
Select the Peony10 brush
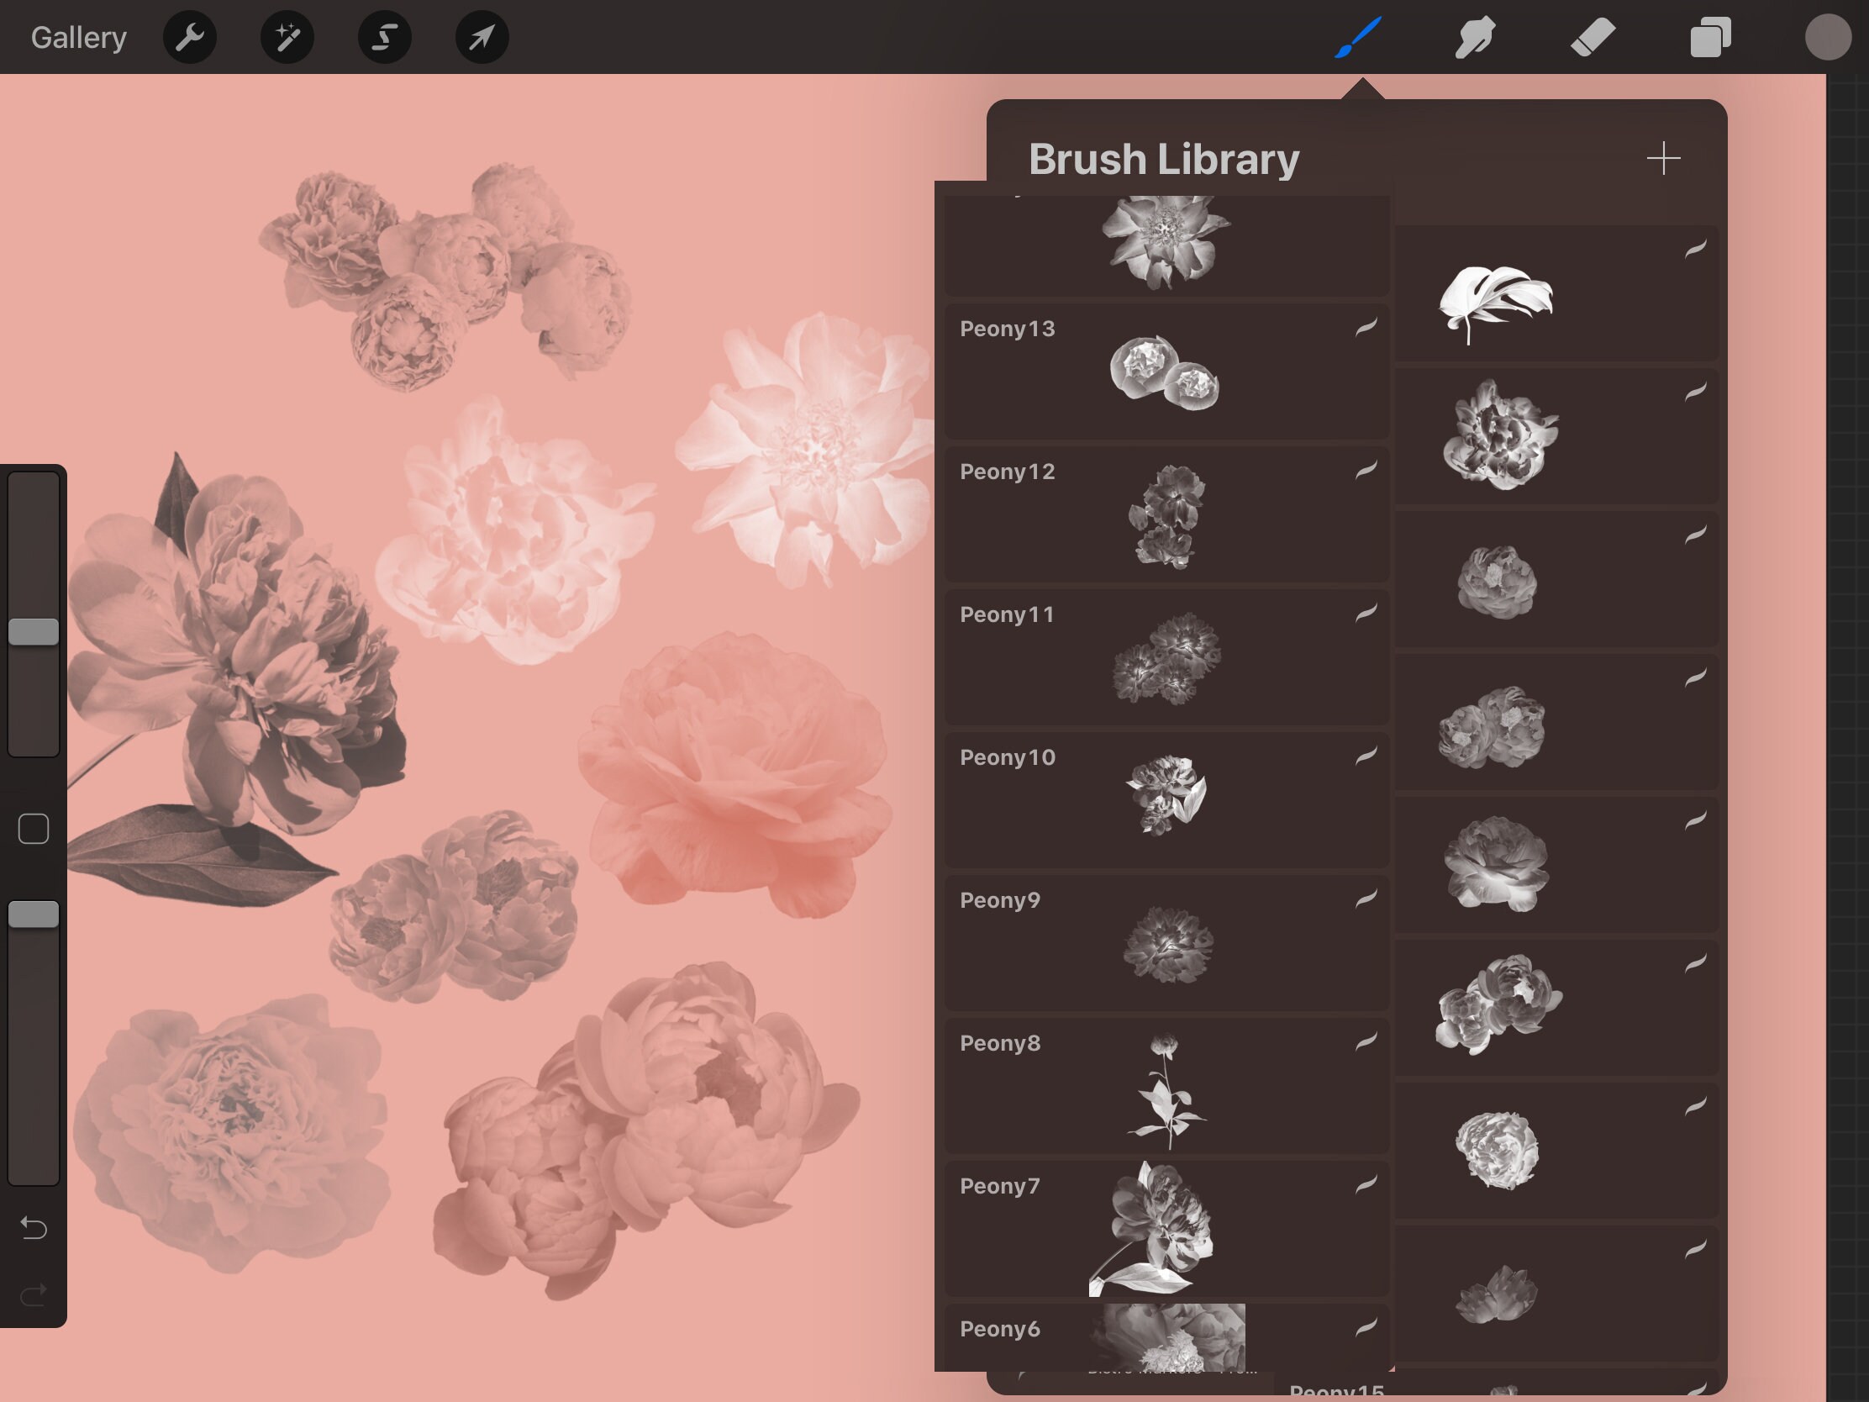[x=1166, y=799]
